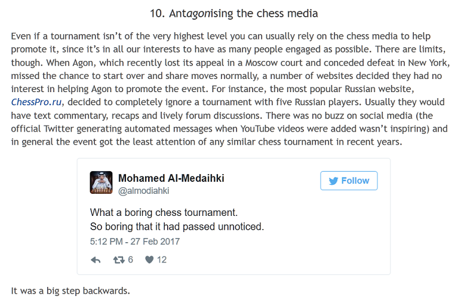Follow Mohamed Al-Medaihki on Twitter

tap(349, 181)
